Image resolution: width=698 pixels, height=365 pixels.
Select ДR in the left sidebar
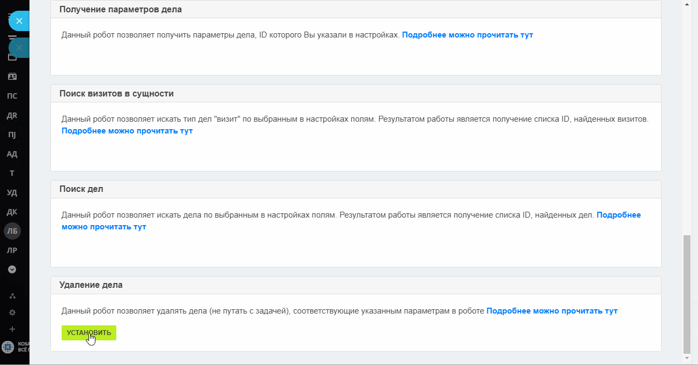pyautogui.click(x=12, y=115)
